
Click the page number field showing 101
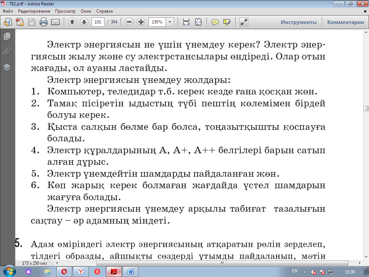(98, 22)
